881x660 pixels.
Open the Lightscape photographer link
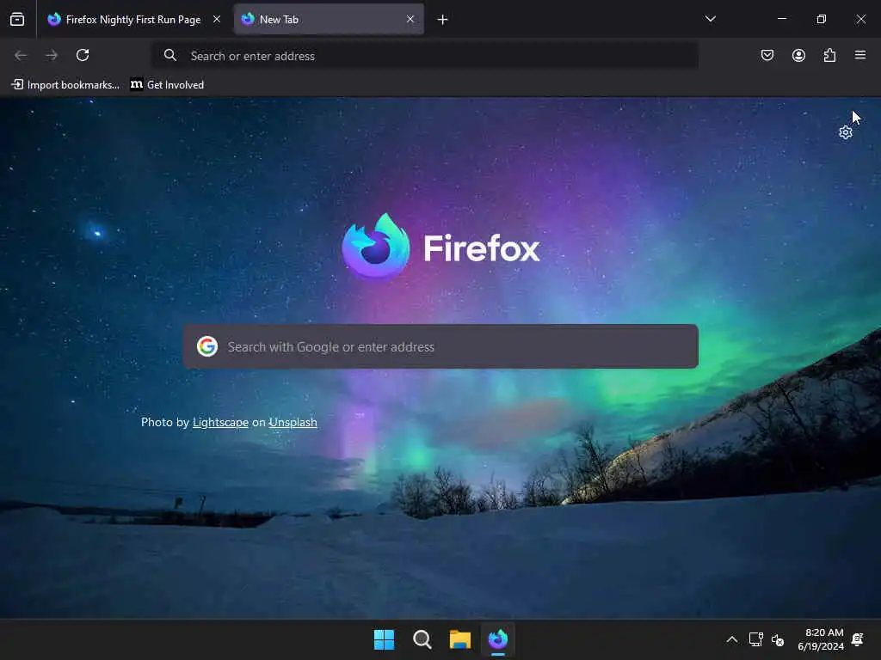click(x=220, y=422)
